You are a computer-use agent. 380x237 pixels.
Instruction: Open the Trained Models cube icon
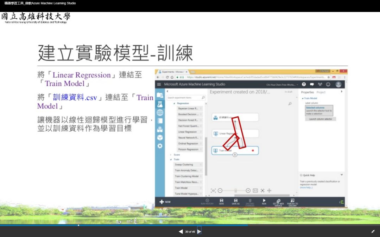point(160,138)
